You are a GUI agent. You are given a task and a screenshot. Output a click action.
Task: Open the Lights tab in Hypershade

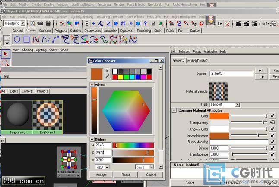point(14,91)
